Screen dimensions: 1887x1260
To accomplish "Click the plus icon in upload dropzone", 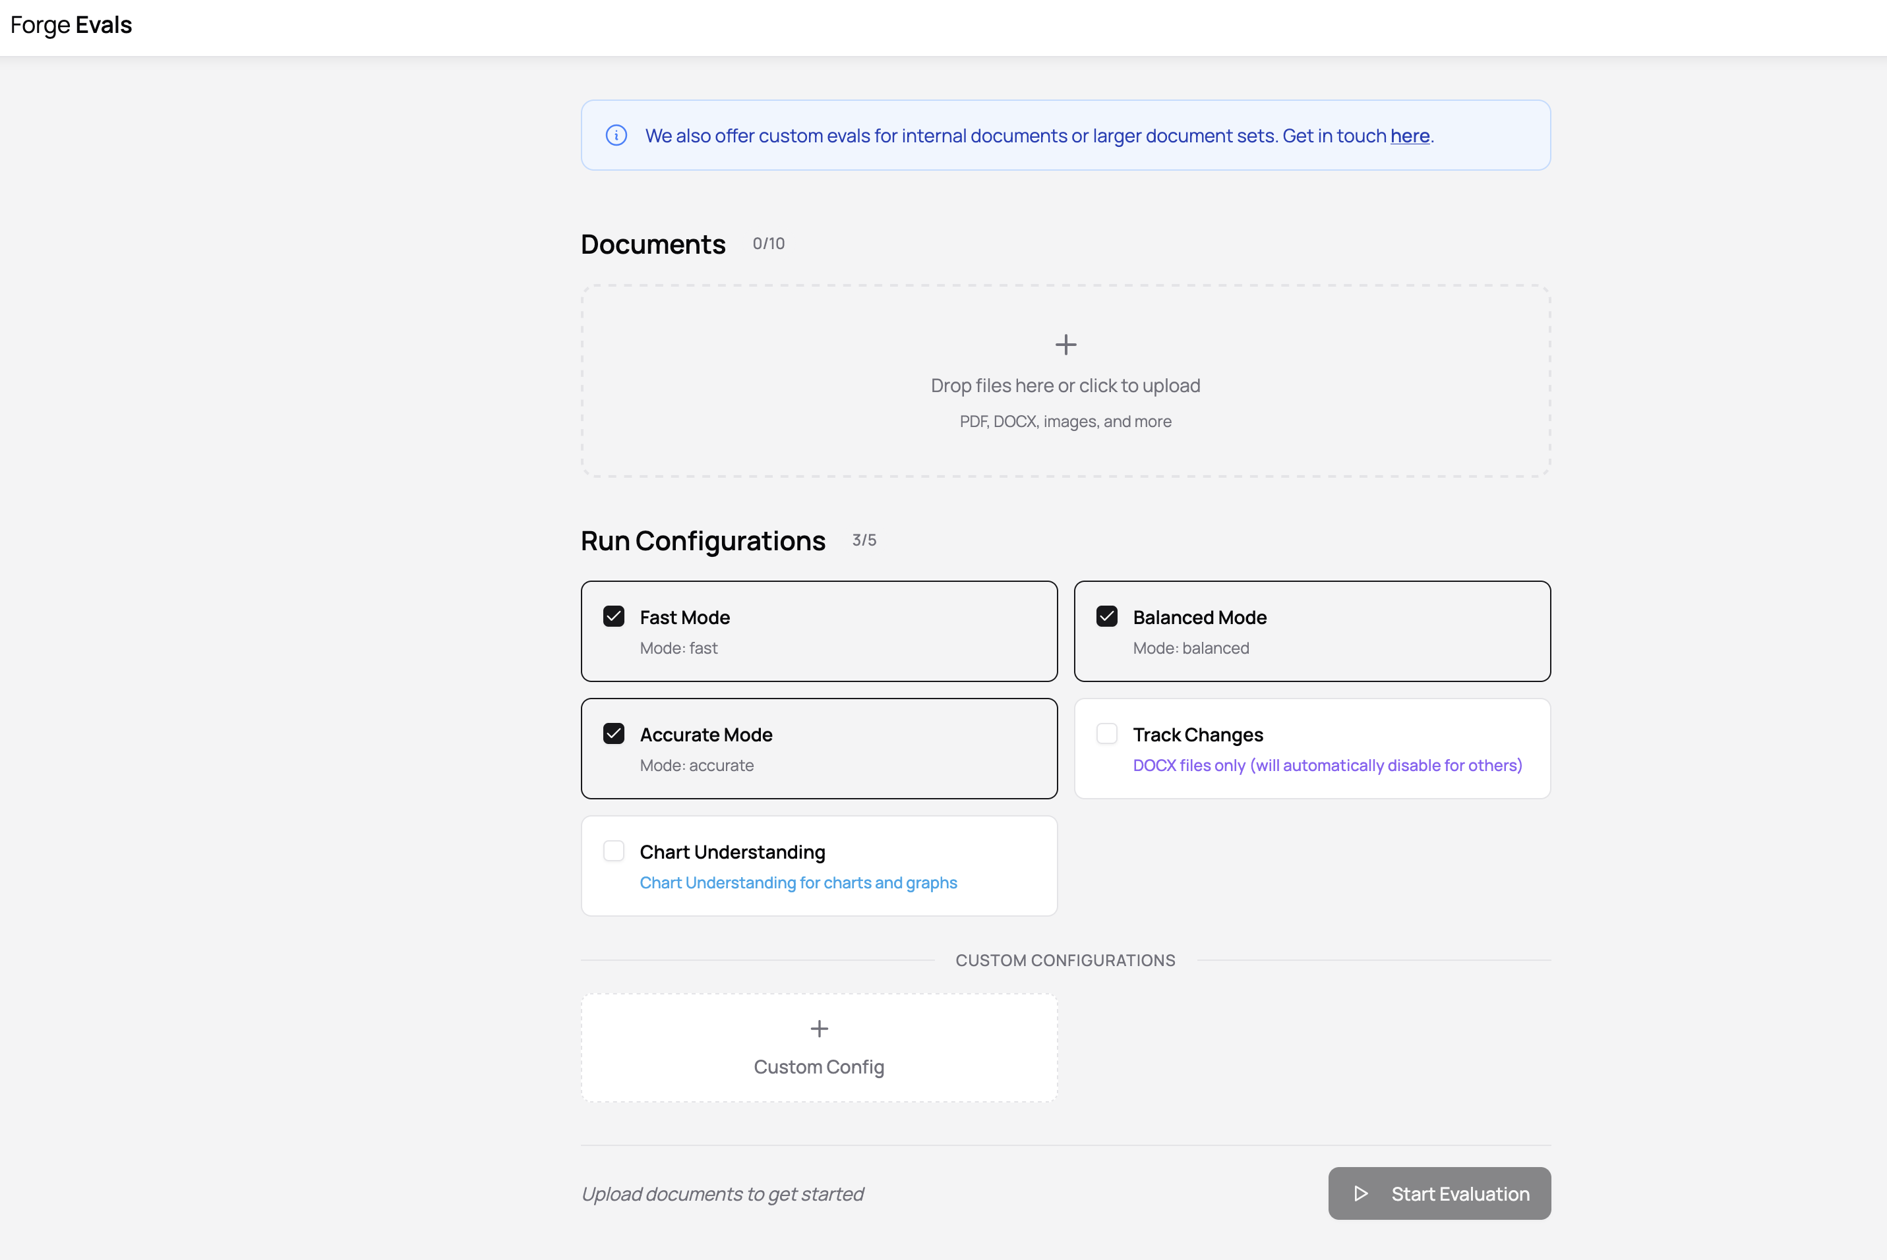I will coord(1065,345).
